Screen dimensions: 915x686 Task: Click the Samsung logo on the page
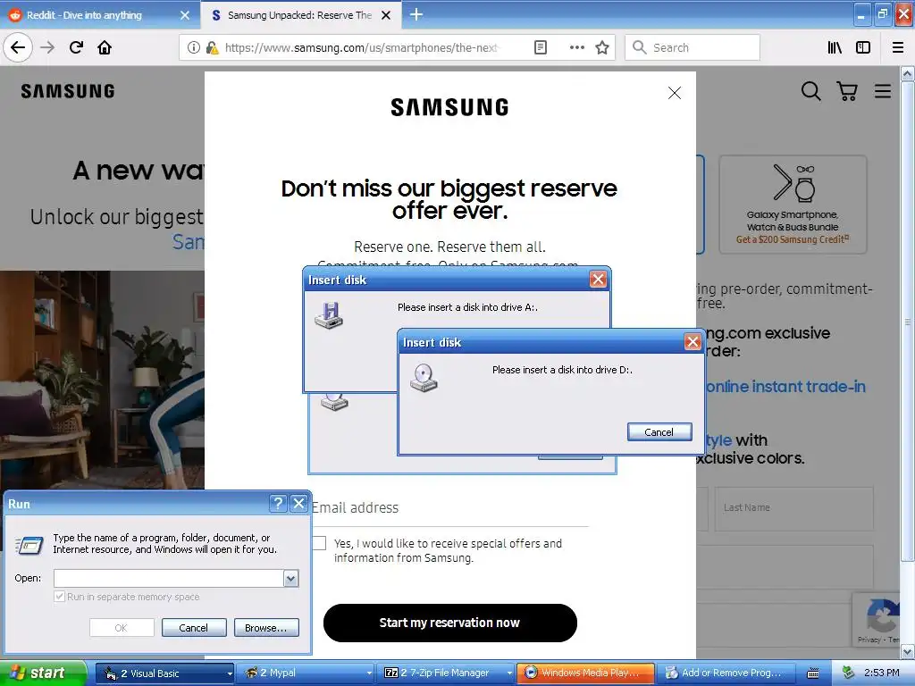pyautogui.click(x=68, y=91)
